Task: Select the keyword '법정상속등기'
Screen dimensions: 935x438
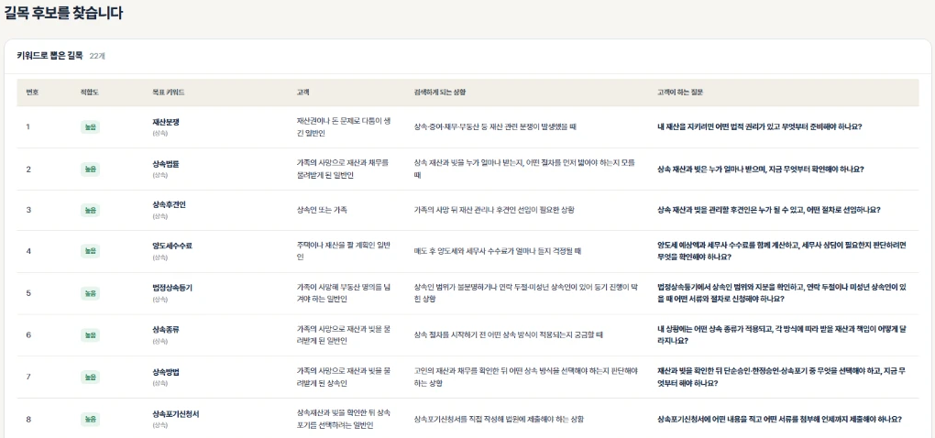Action: (x=172, y=288)
